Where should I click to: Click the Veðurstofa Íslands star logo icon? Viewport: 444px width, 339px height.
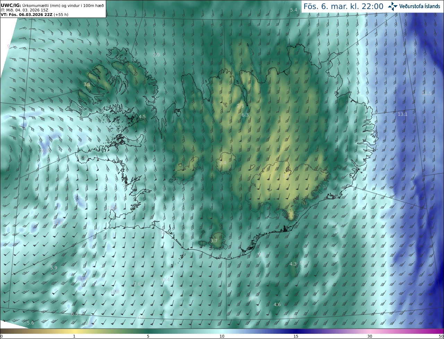click(x=393, y=6)
